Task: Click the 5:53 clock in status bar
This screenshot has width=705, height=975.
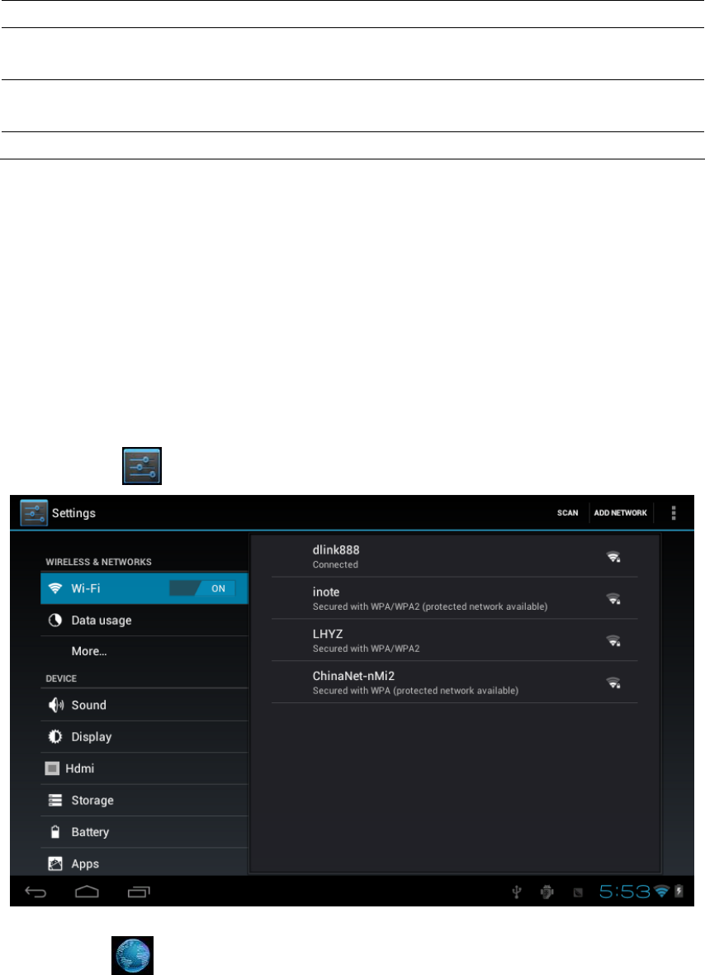Action: (624, 892)
